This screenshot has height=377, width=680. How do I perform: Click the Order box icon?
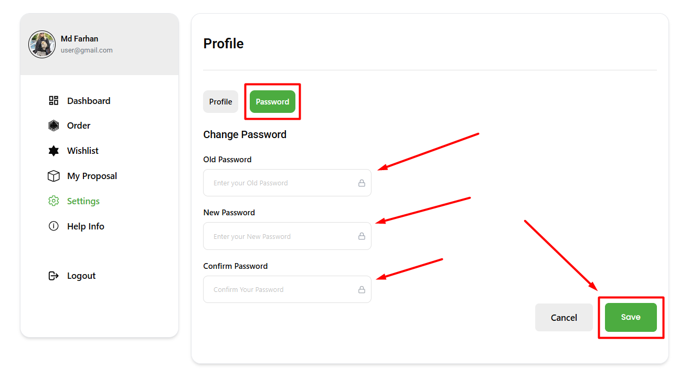point(54,125)
